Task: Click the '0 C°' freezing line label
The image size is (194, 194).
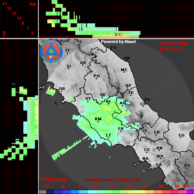Action: coord(119,35)
